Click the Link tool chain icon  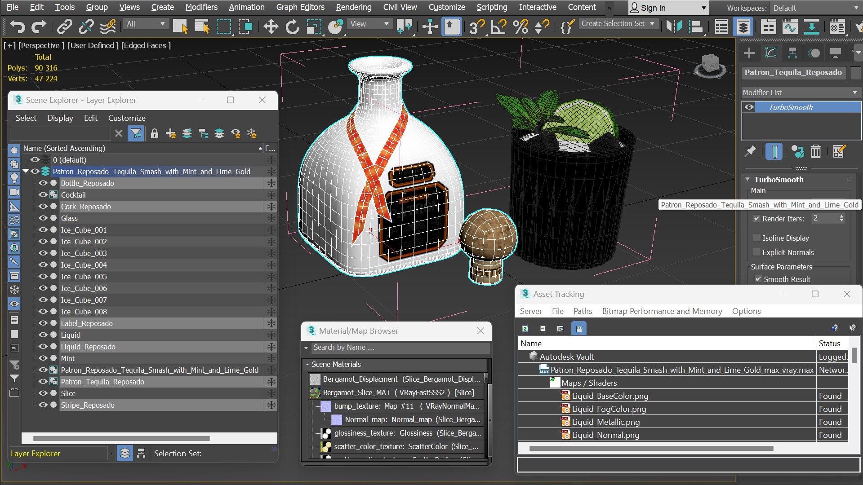click(x=65, y=27)
